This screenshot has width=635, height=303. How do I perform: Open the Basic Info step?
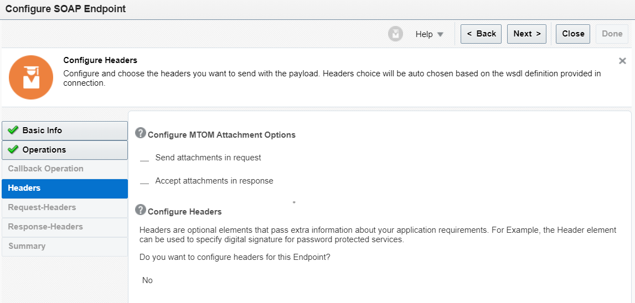coord(65,130)
